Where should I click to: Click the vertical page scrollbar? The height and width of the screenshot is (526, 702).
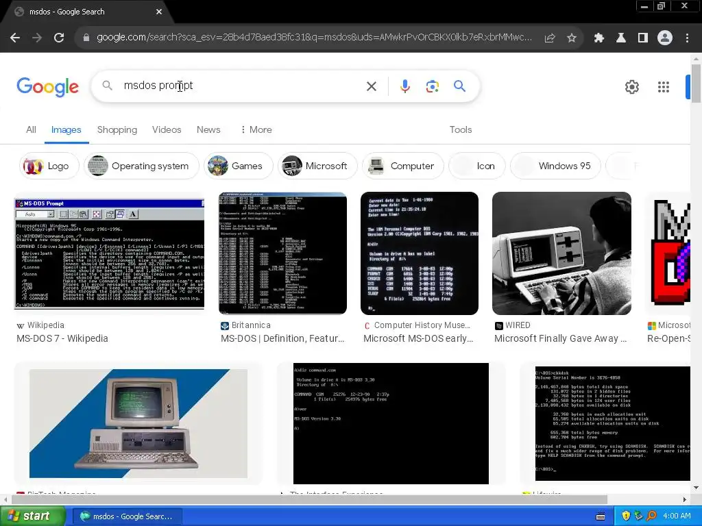(x=696, y=84)
